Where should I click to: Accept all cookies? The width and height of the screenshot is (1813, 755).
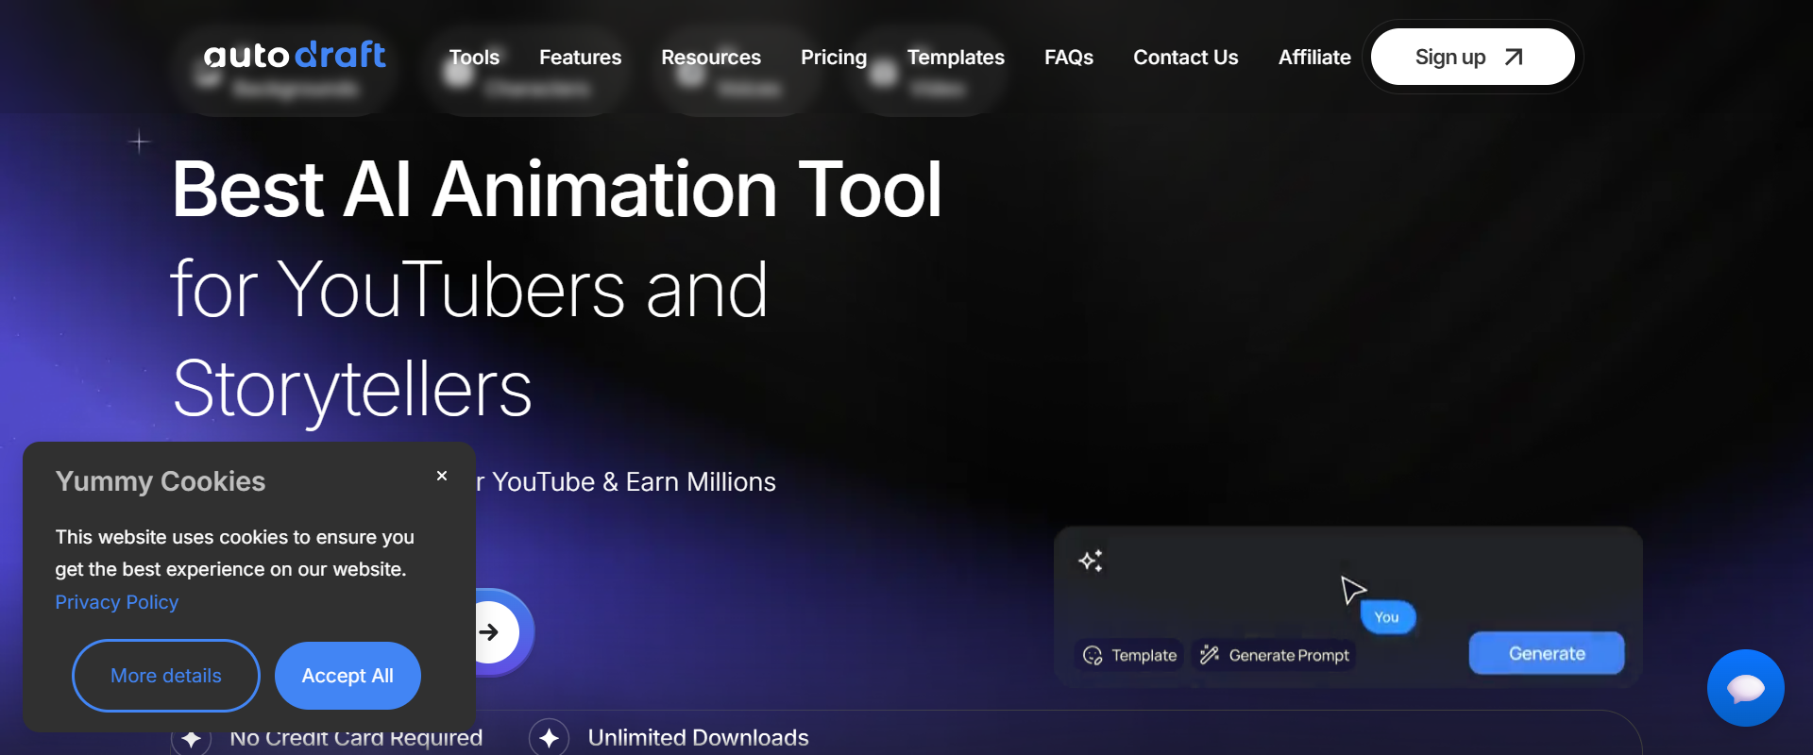coord(347,676)
